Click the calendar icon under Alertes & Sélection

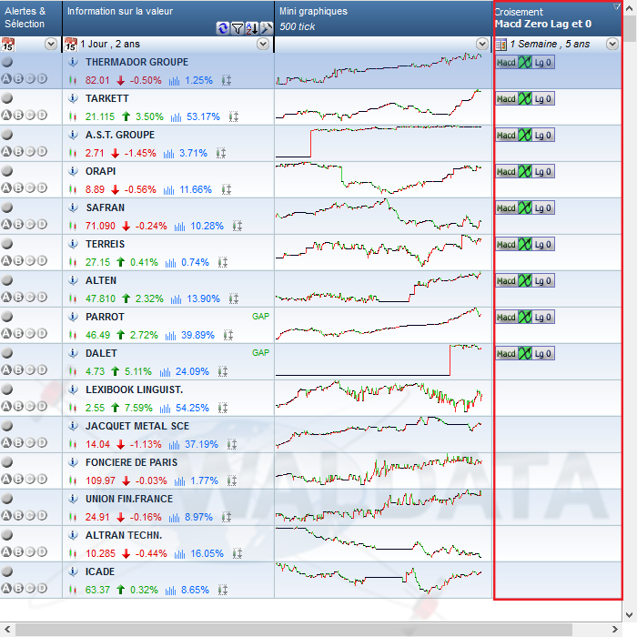click(x=7, y=44)
